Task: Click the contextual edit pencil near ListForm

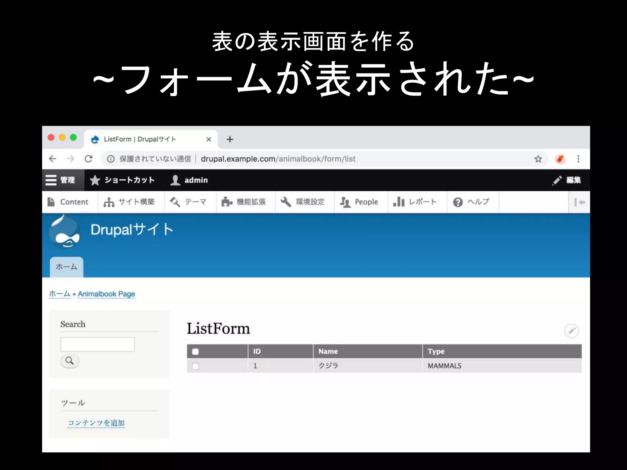Action: (571, 331)
